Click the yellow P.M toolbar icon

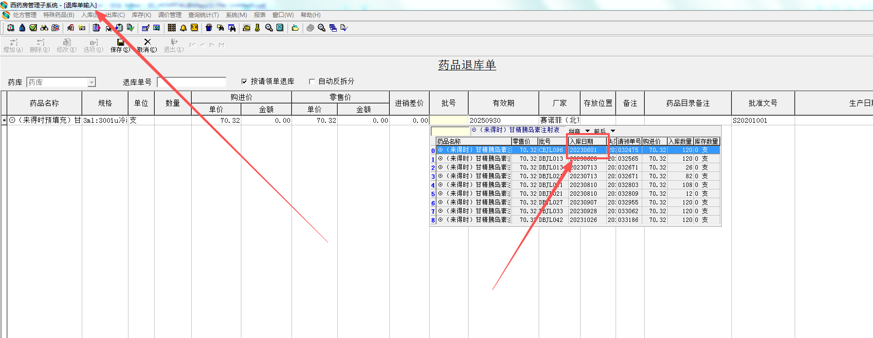pyautogui.click(x=194, y=28)
